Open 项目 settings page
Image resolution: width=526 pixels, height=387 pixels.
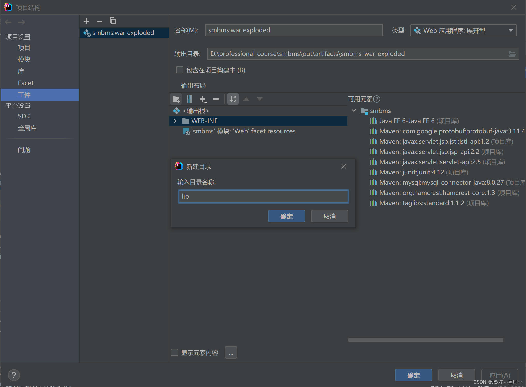click(24, 48)
